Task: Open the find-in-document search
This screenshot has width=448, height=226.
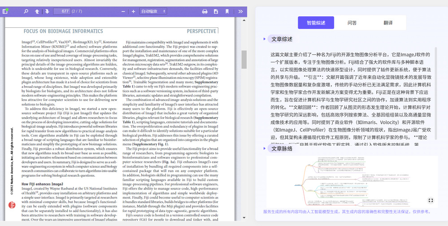Action: (x=26, y=11)
